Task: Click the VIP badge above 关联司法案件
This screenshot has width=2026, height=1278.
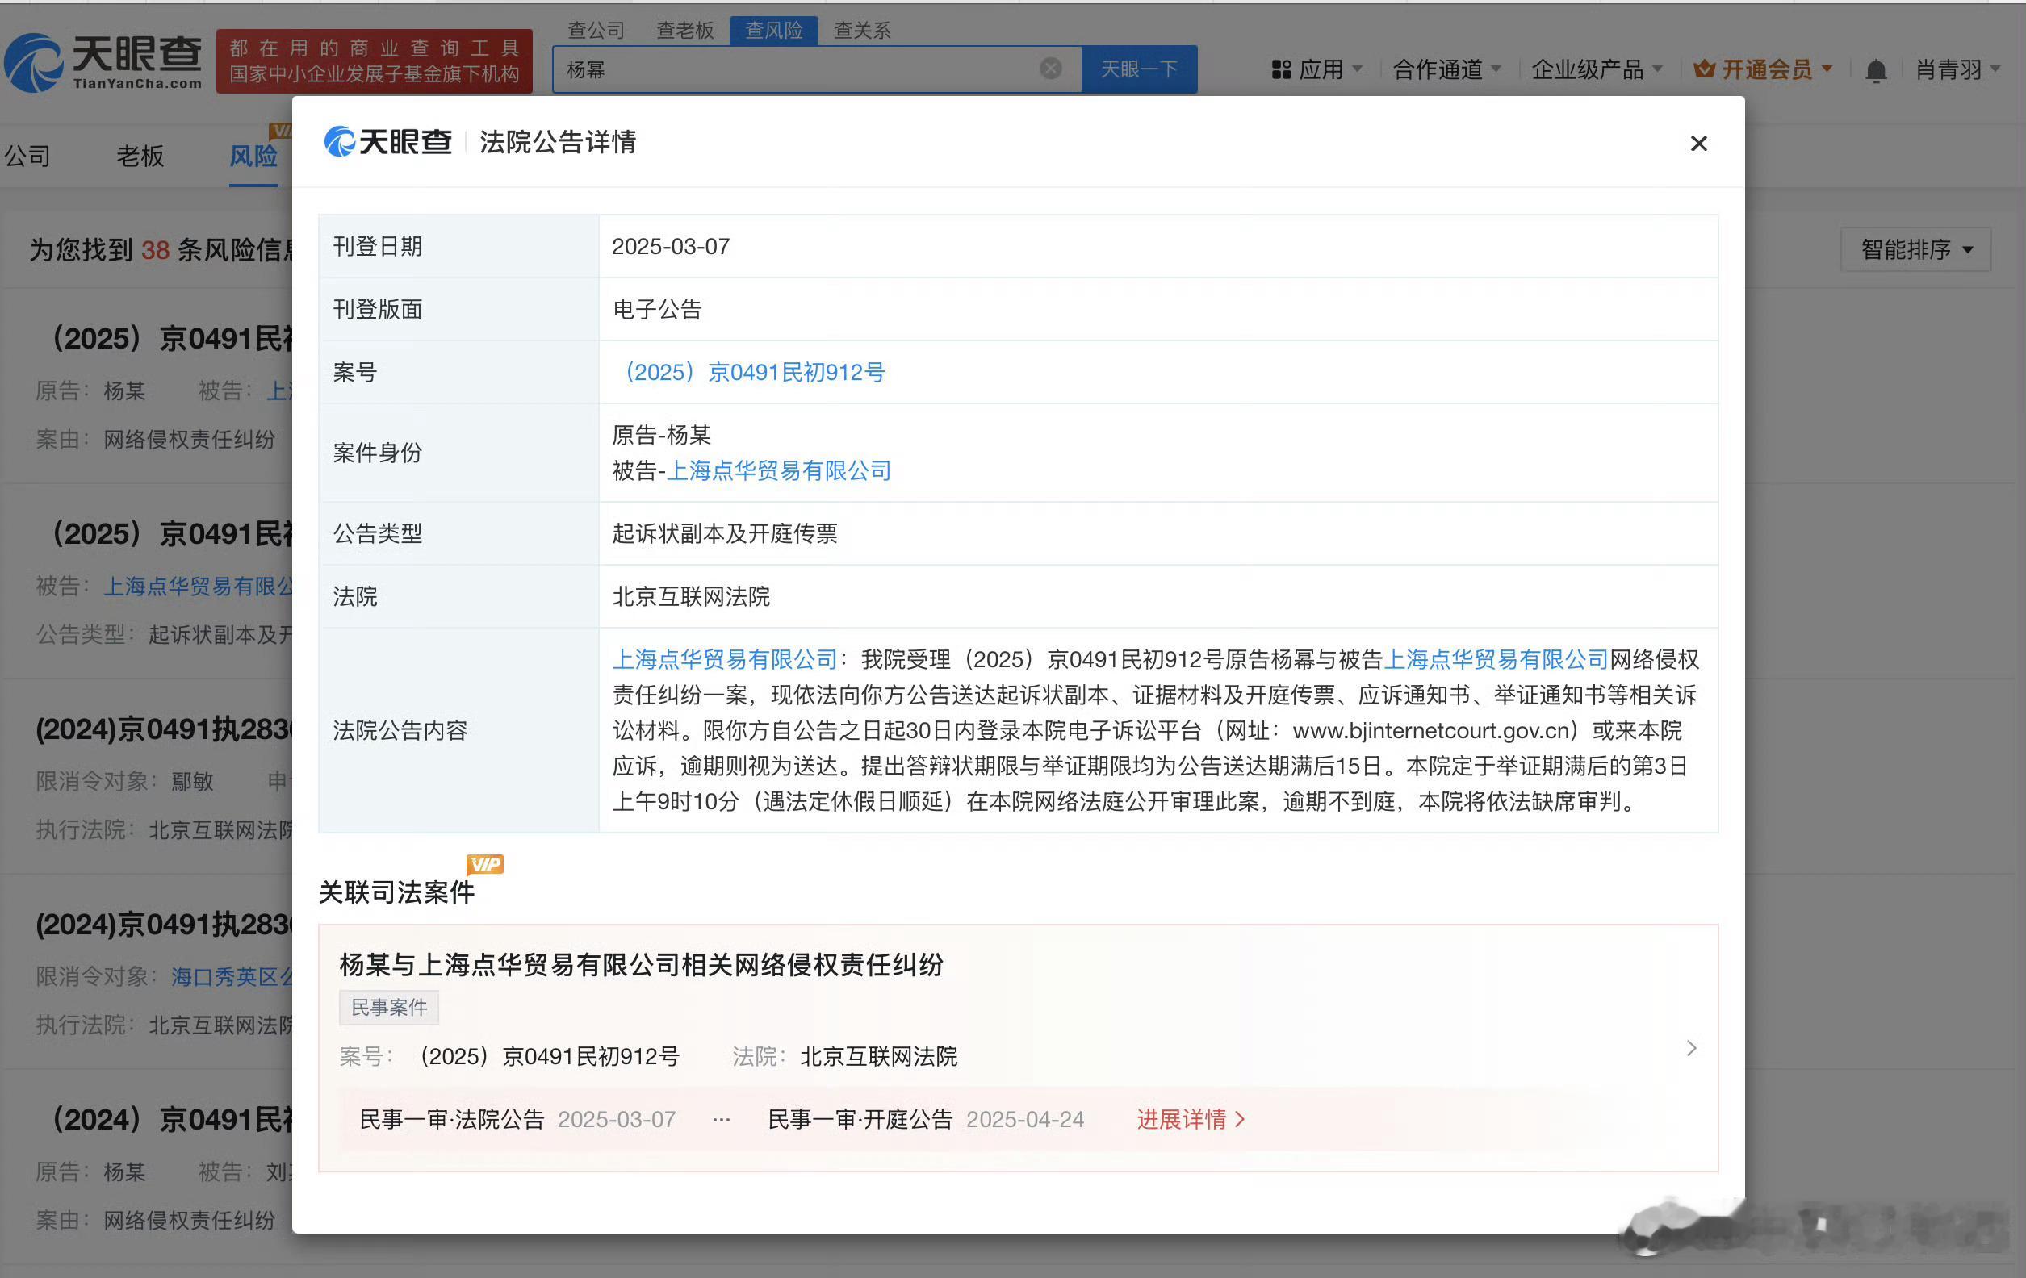Action: [484, 863]
